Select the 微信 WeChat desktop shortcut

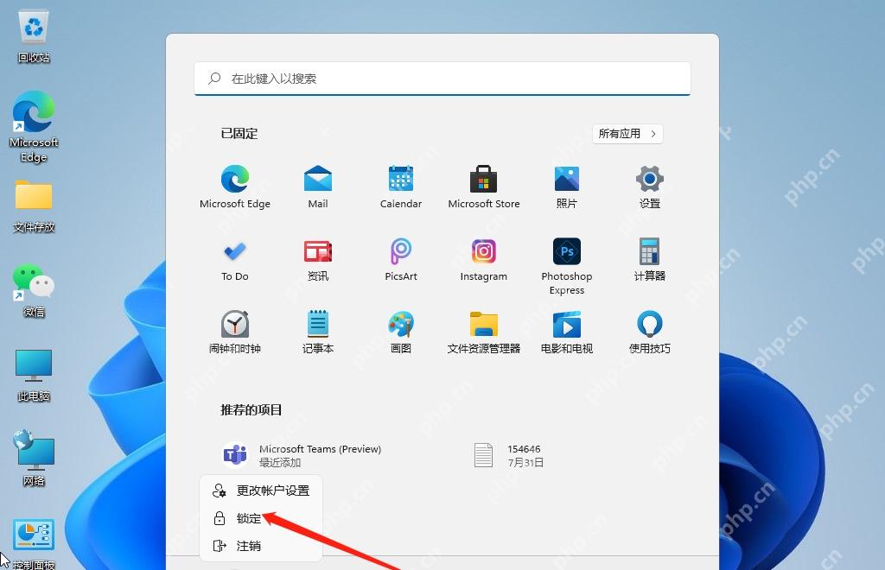pyautogui.click(x=34, y=290)
